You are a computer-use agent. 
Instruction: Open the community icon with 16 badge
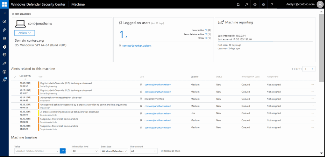tap(4, 80)
